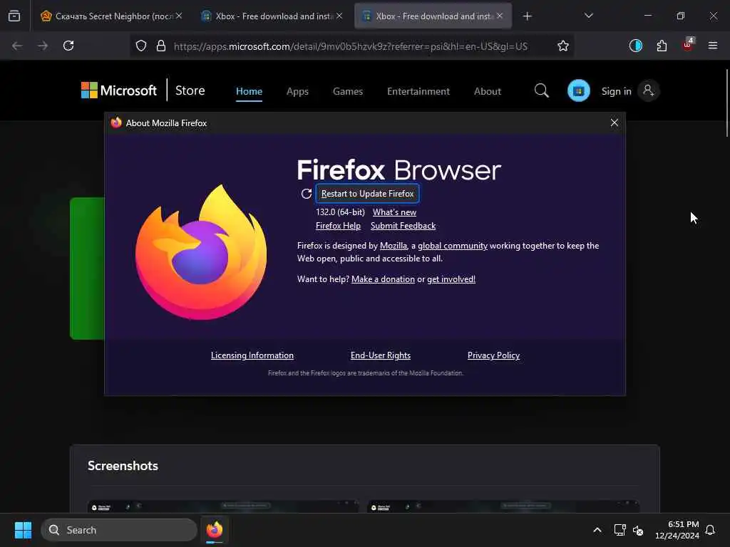Image resolution: width=730 pixels, height=547 pixels.
Task: Open the Submit Feedback link
Action: 403,226
